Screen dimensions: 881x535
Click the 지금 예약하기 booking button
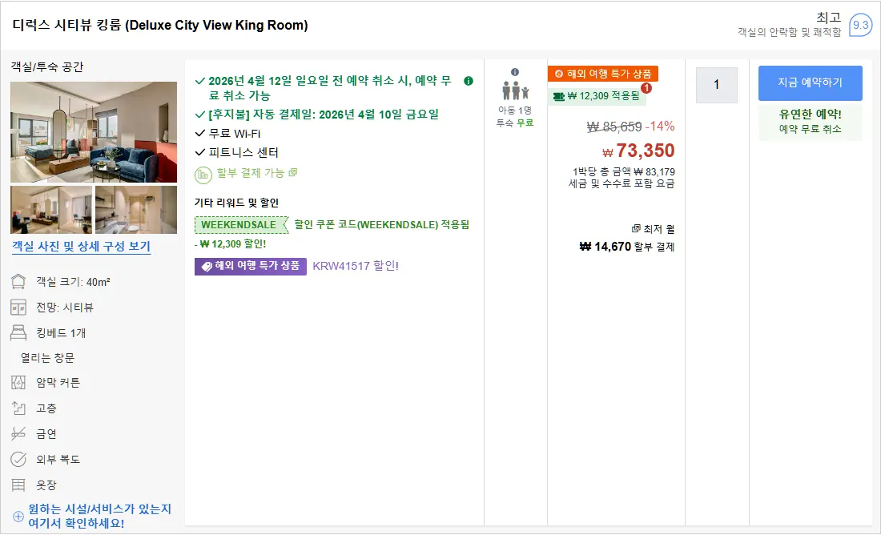point(811,83)
